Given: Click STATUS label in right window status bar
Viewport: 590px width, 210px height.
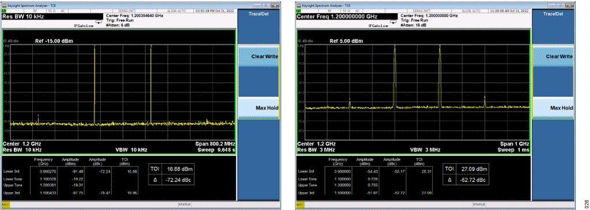Looking at the screenshot, I should click(478, 204).
